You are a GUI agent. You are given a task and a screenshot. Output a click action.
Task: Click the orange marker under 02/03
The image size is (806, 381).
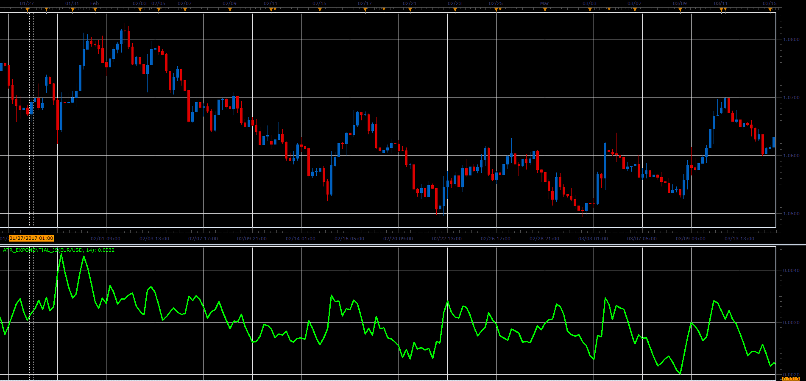140,9
